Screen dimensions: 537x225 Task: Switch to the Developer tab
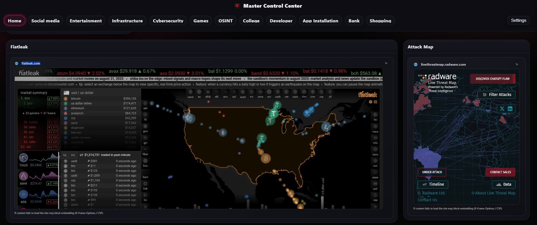click(x=281, y=21)
